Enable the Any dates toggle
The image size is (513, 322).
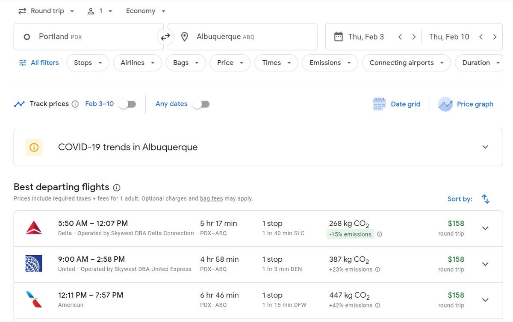tap(201, 103)
